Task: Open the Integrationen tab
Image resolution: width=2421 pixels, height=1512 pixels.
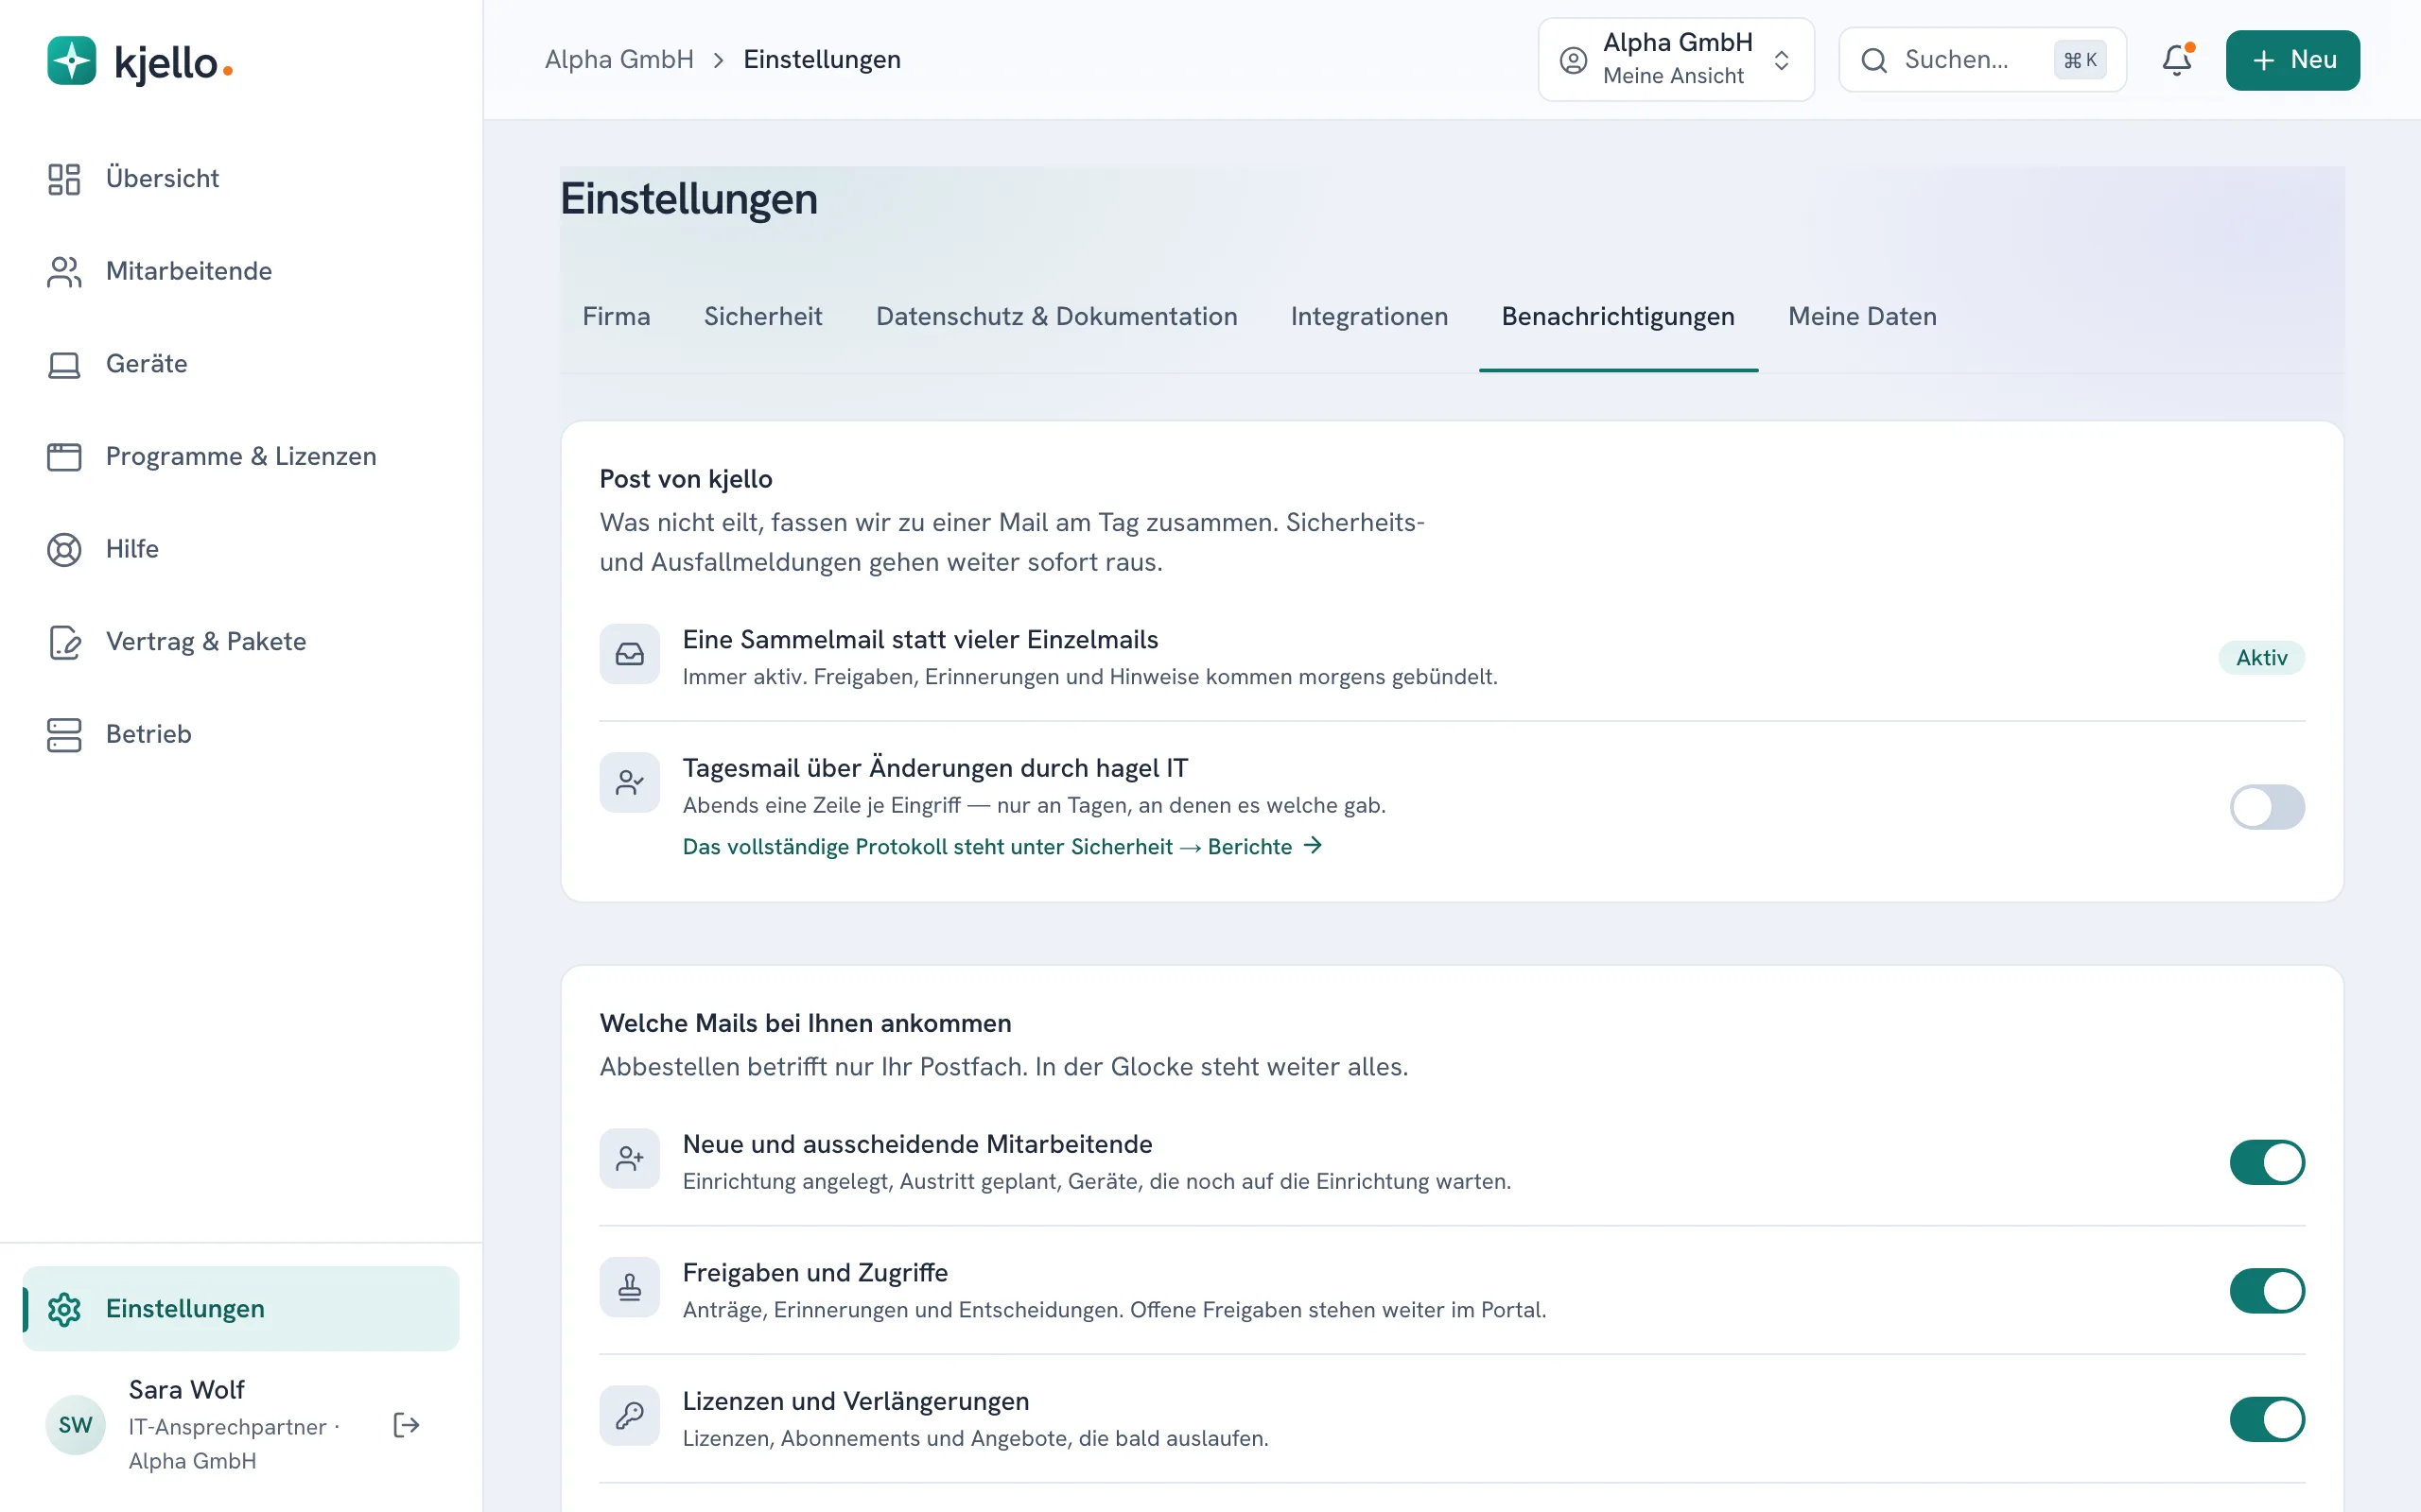Action: point(1368,317)
